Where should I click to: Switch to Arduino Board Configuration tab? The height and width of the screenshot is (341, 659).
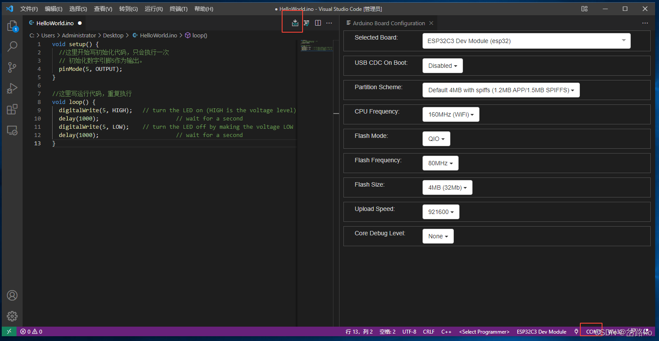(389, 23)
